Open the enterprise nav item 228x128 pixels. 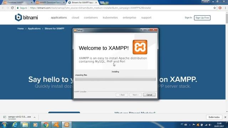[129, 17]
